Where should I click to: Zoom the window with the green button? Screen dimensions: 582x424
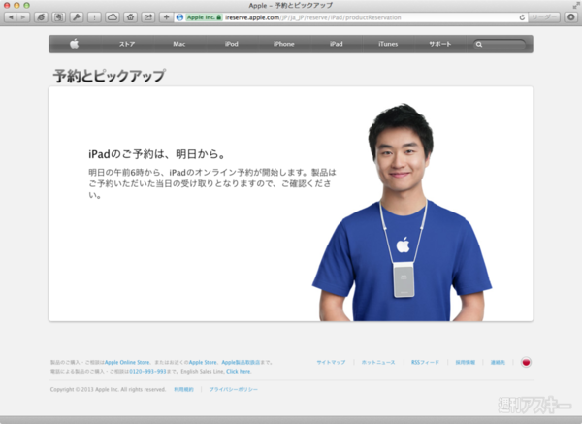(26, 5)
